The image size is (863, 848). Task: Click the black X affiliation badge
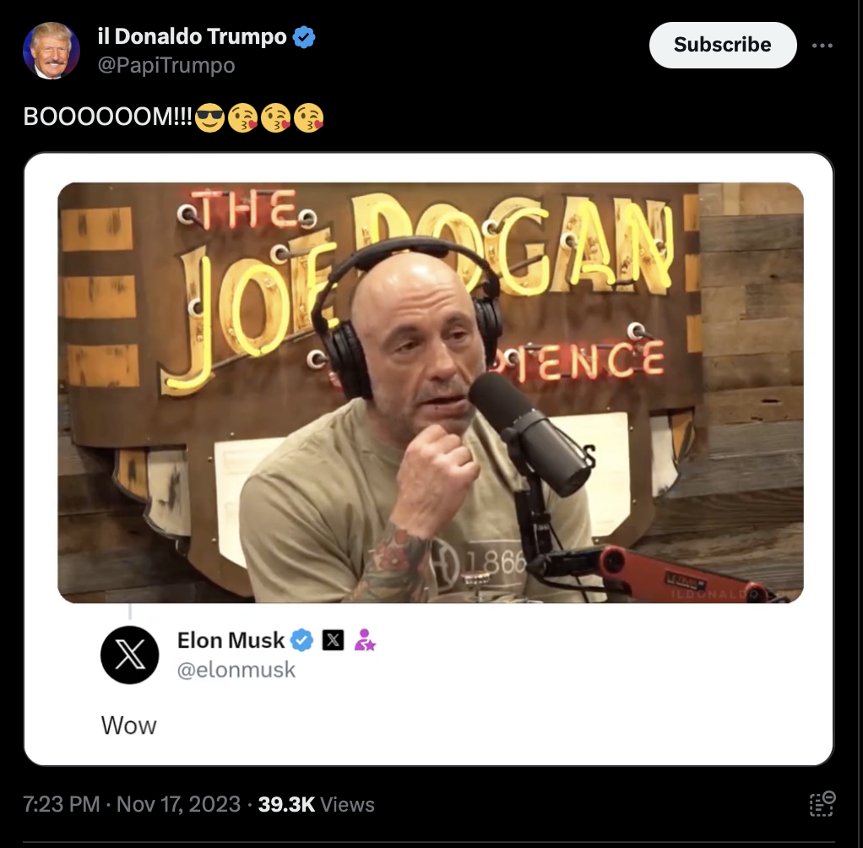333,640
